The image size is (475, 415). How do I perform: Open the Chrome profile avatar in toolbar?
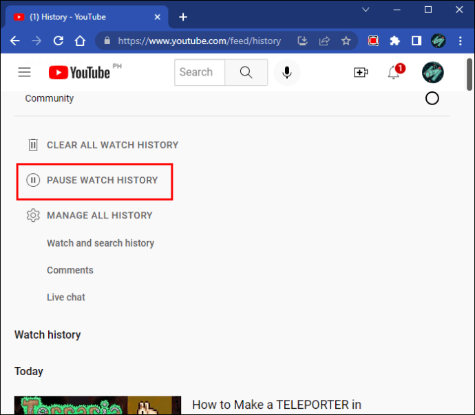(439, 41)
